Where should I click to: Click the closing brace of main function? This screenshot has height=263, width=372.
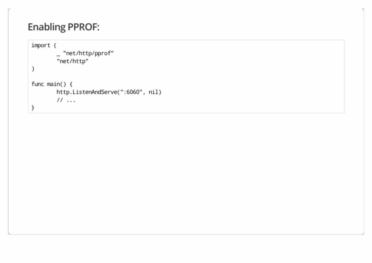click(33, 107)
